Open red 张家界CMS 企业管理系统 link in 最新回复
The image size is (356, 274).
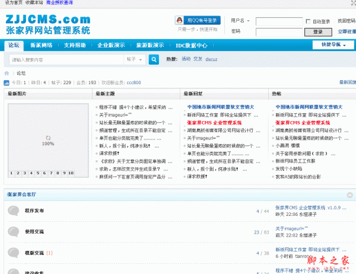coord(214,123)
